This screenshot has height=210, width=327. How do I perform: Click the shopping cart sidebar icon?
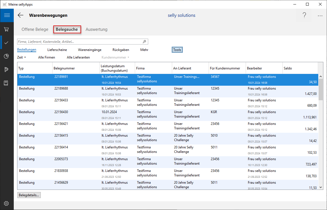coord(6,29)
